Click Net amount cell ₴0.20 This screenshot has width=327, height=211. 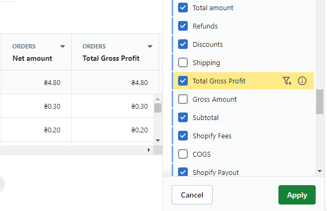(36, 130)
